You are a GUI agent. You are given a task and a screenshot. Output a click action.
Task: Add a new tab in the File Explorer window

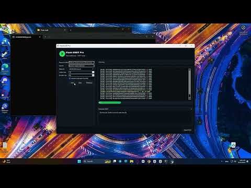[x=71, y=30]
